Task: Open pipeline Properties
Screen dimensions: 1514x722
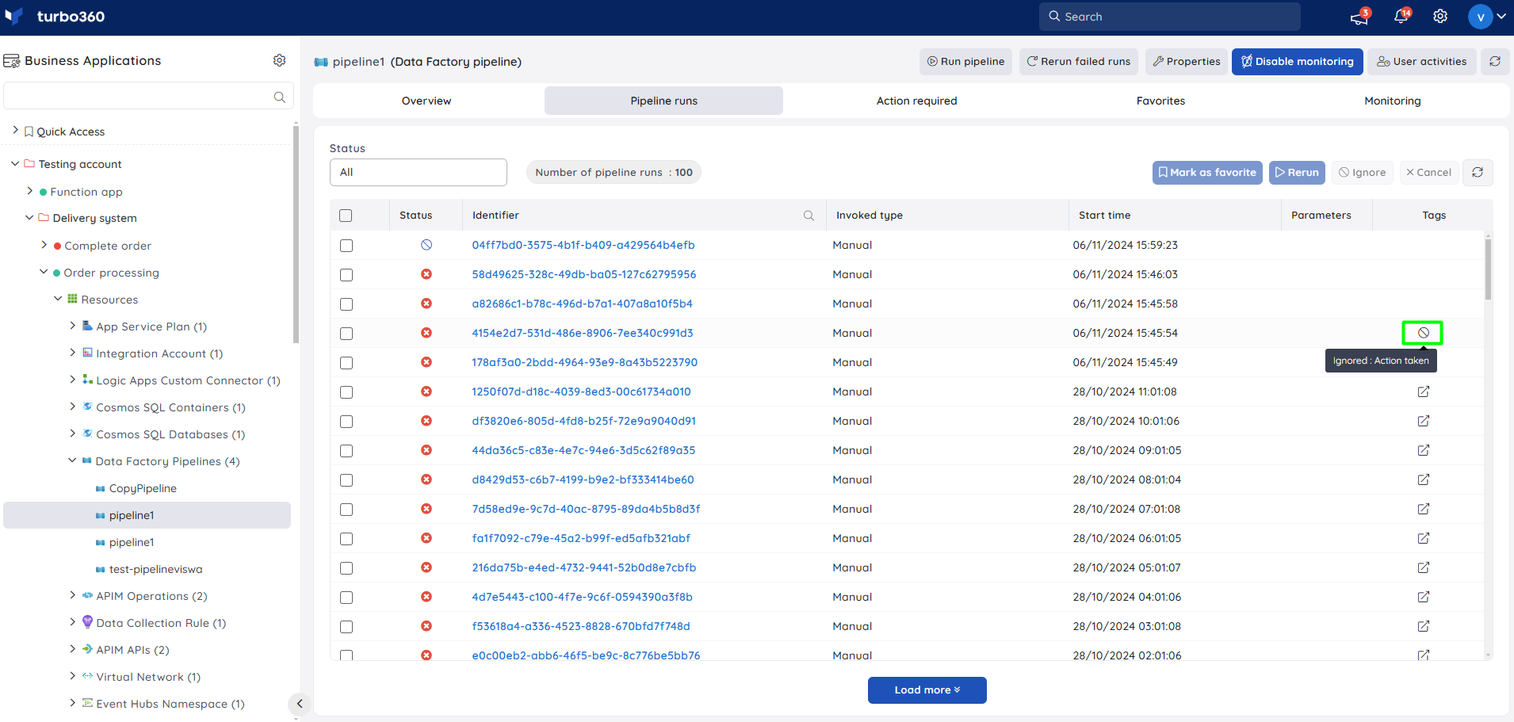Action: click(x=1187, y=61)
